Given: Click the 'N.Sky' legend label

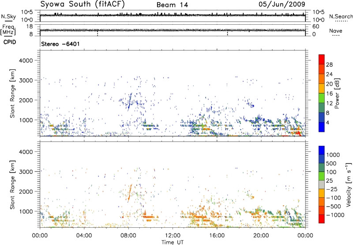Looking at the screenshot, I should tap(8, 16).
